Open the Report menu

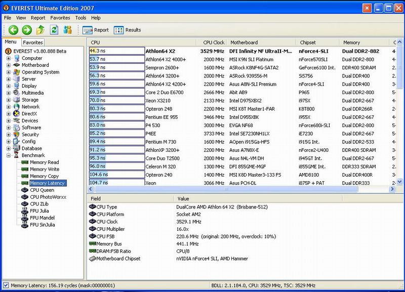click(x=38, y=18)
